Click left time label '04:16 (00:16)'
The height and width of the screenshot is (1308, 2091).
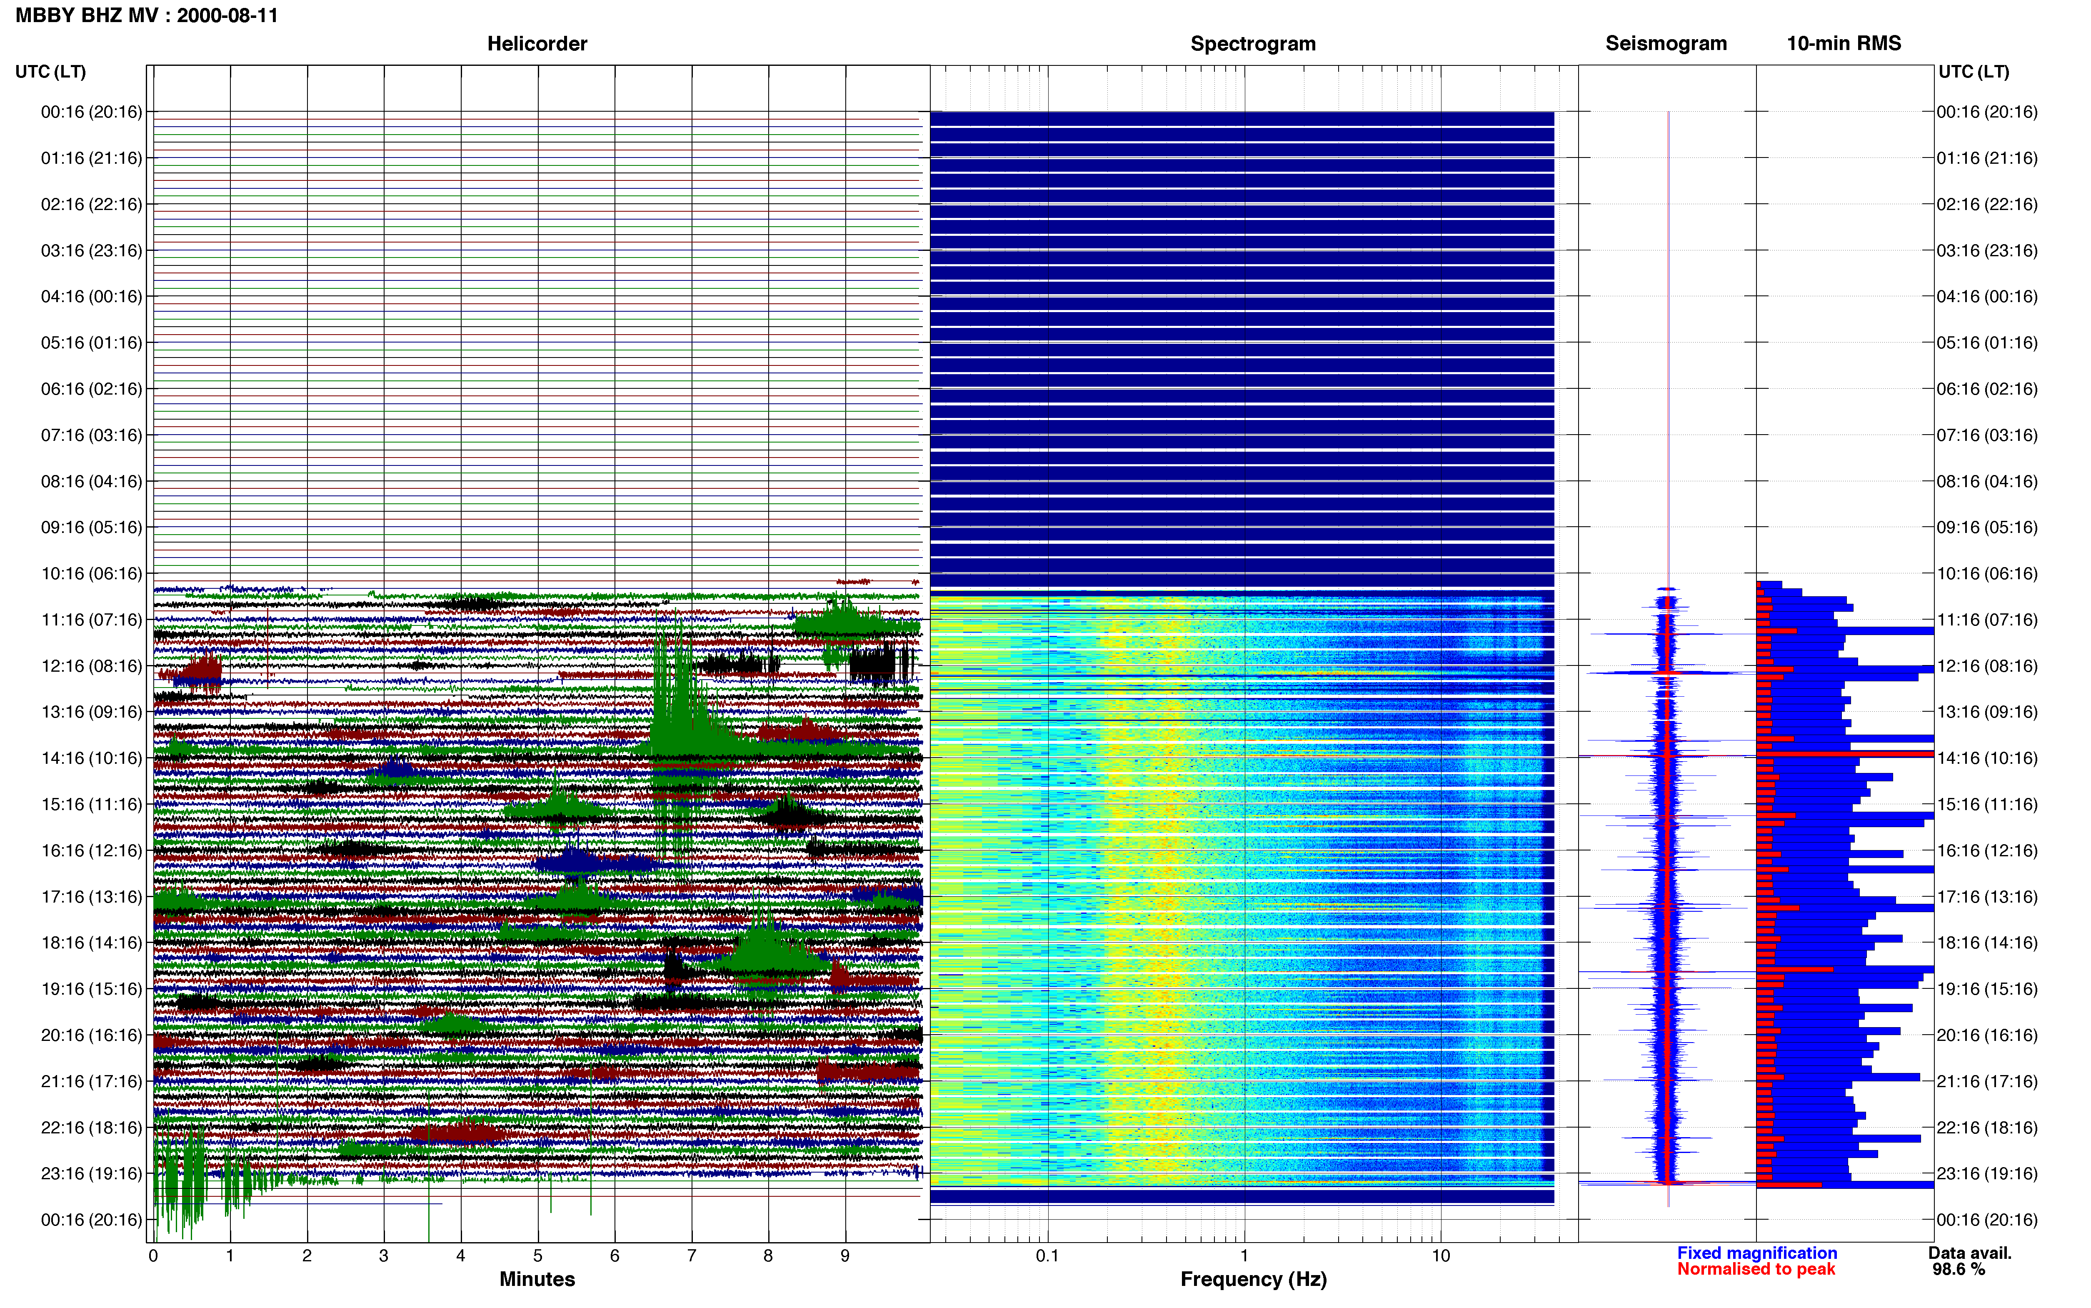coord(91,297)
